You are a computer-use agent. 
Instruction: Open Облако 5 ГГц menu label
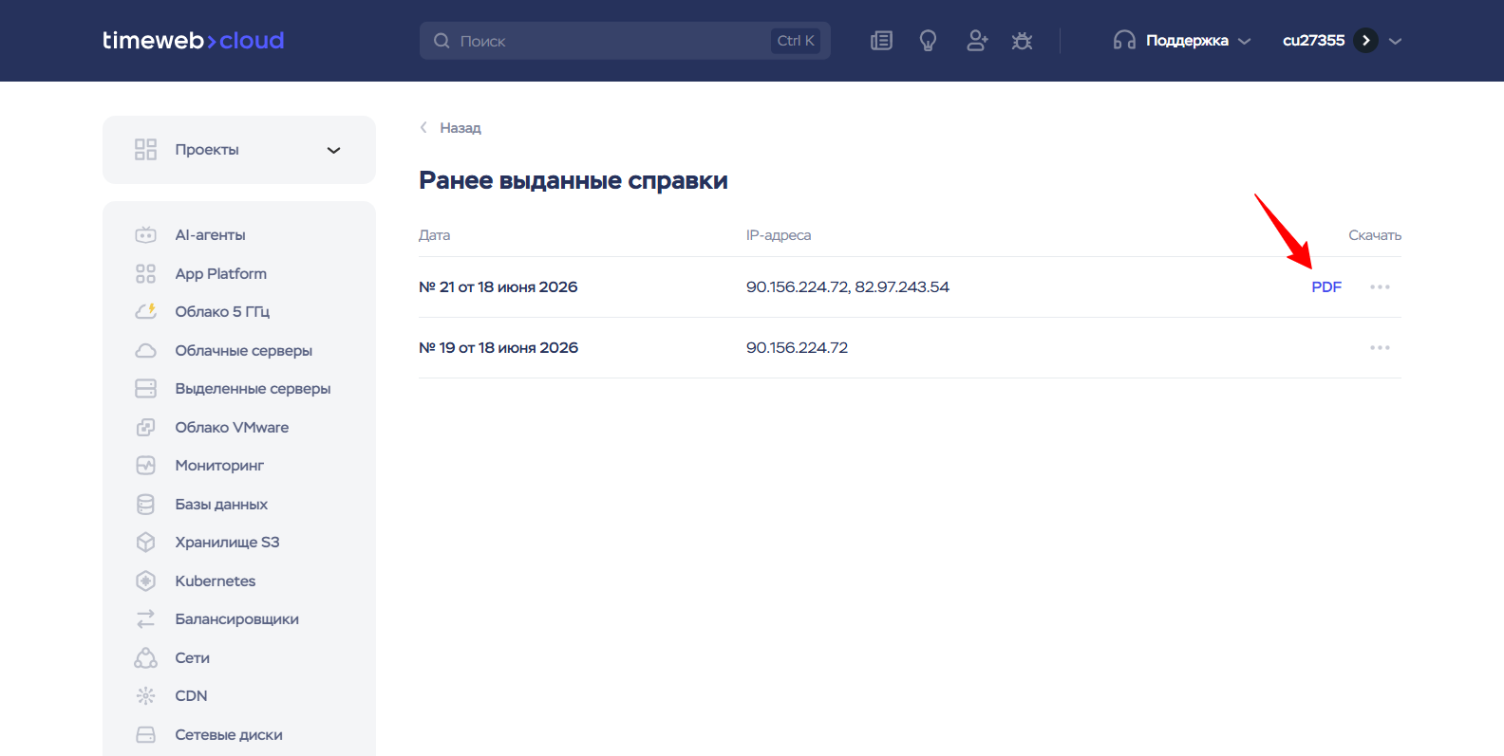click(x=222, y=311)
